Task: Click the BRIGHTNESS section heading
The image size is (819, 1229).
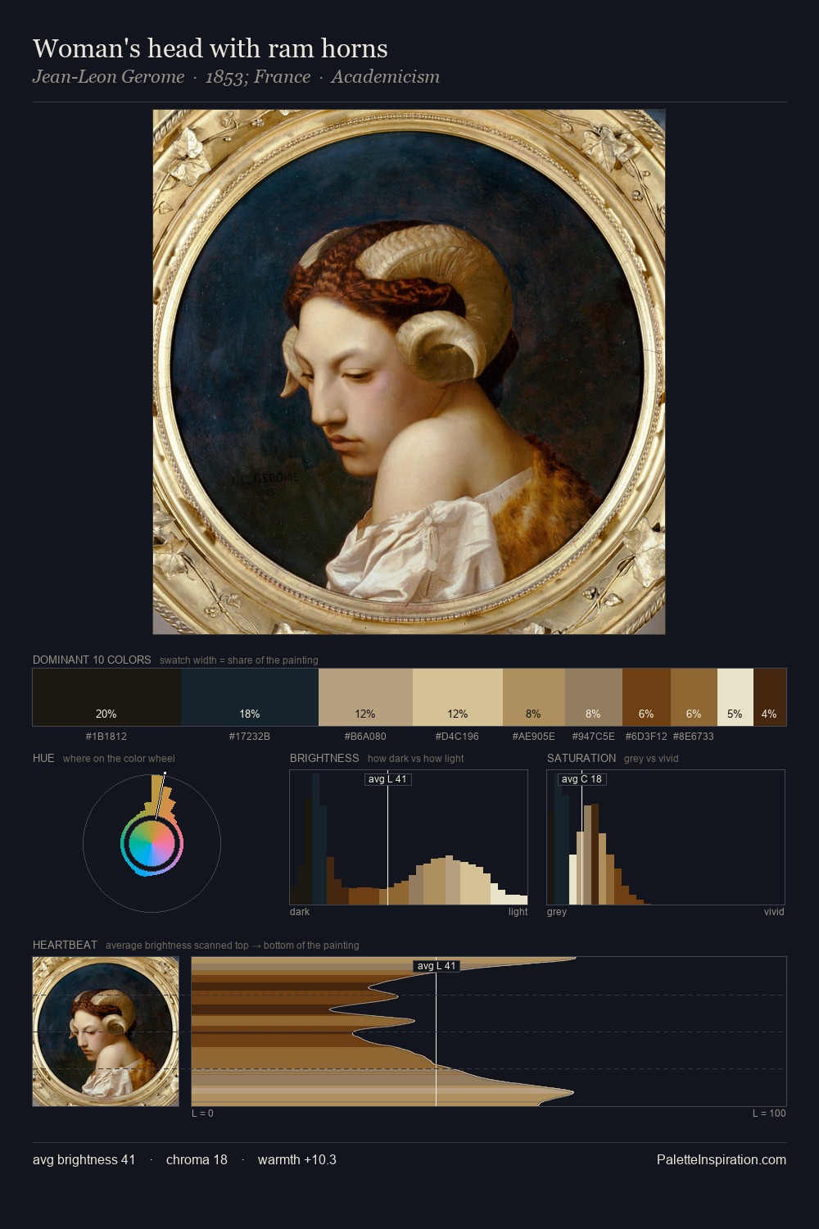Action: (x=324, y=759)
